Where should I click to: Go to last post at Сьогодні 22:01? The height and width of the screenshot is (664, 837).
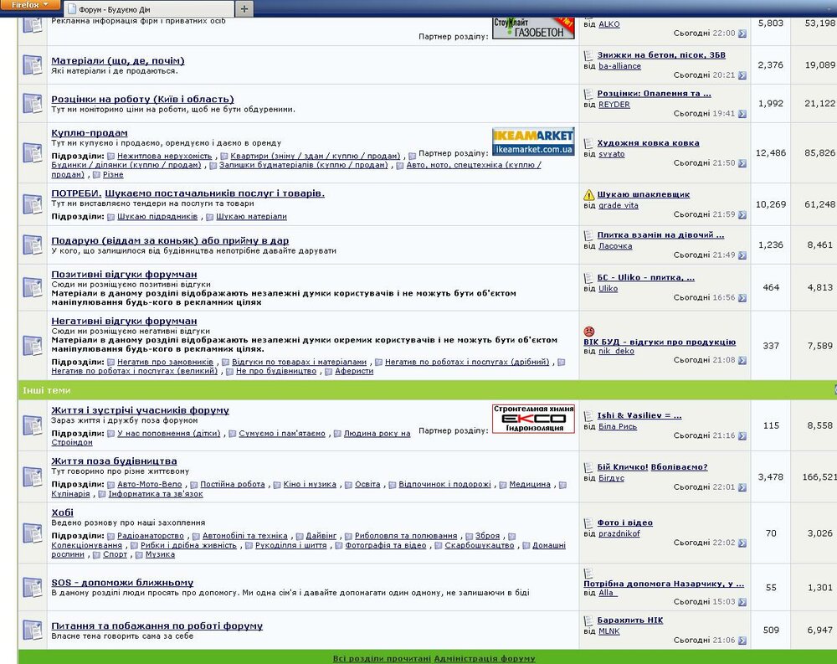pos(742,487)
